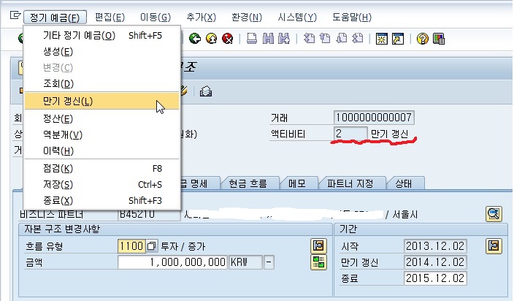Click the green Back arrow toolbar icon
This screenshot has height=301, width=514.
(x=195, y=39)
